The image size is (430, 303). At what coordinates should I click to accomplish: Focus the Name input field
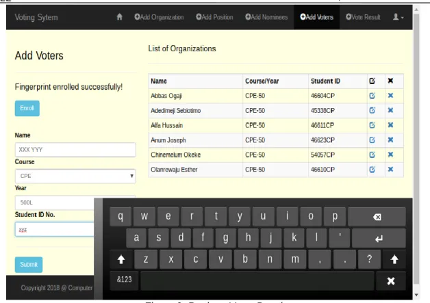coord(75,150)
